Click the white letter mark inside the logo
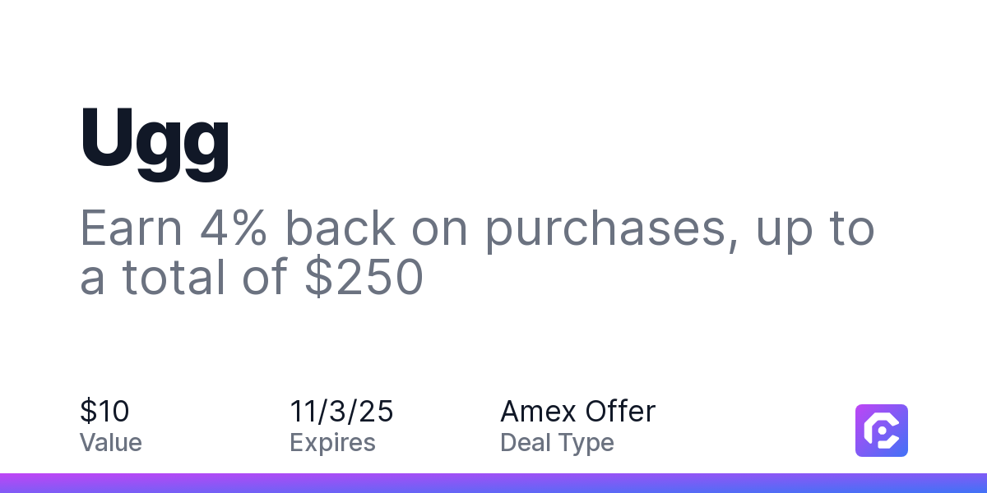987x493 pixels. 882,431
